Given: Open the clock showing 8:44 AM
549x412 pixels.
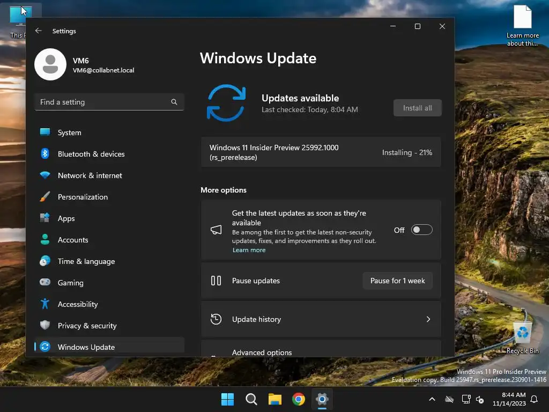Looking at the screenshot, I should click(509, 399).
